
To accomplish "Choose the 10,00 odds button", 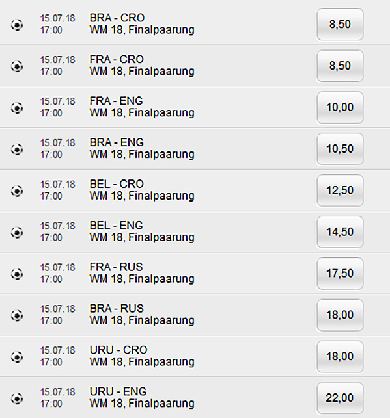I will tap(340, 107).
